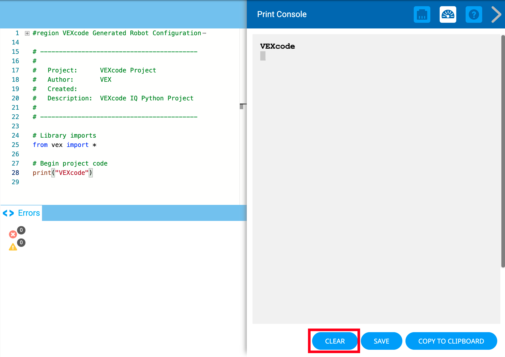
Task: Click the Print Console title bar
Action: pos(282,14)
